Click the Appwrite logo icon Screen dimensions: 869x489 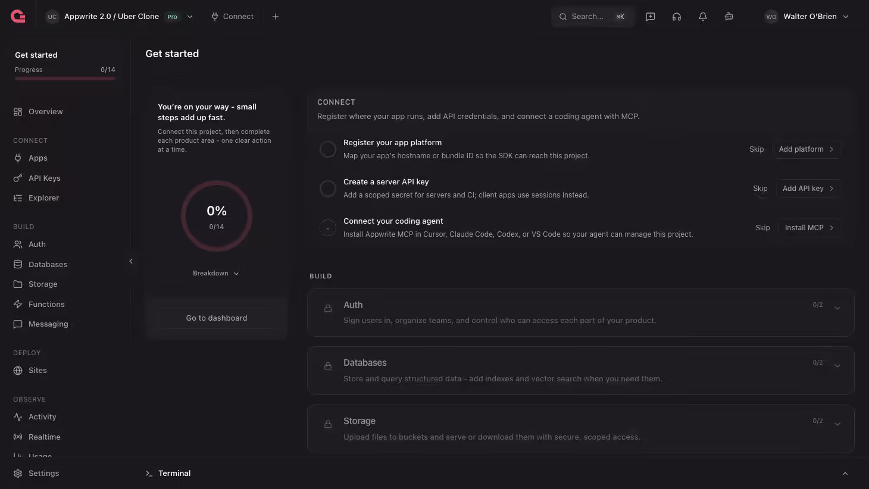(18, 17)
